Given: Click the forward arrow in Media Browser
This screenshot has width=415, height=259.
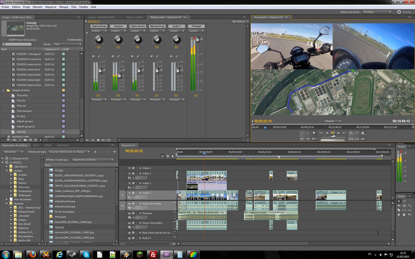Looking at the screenshot, I should tap(114, 152).
